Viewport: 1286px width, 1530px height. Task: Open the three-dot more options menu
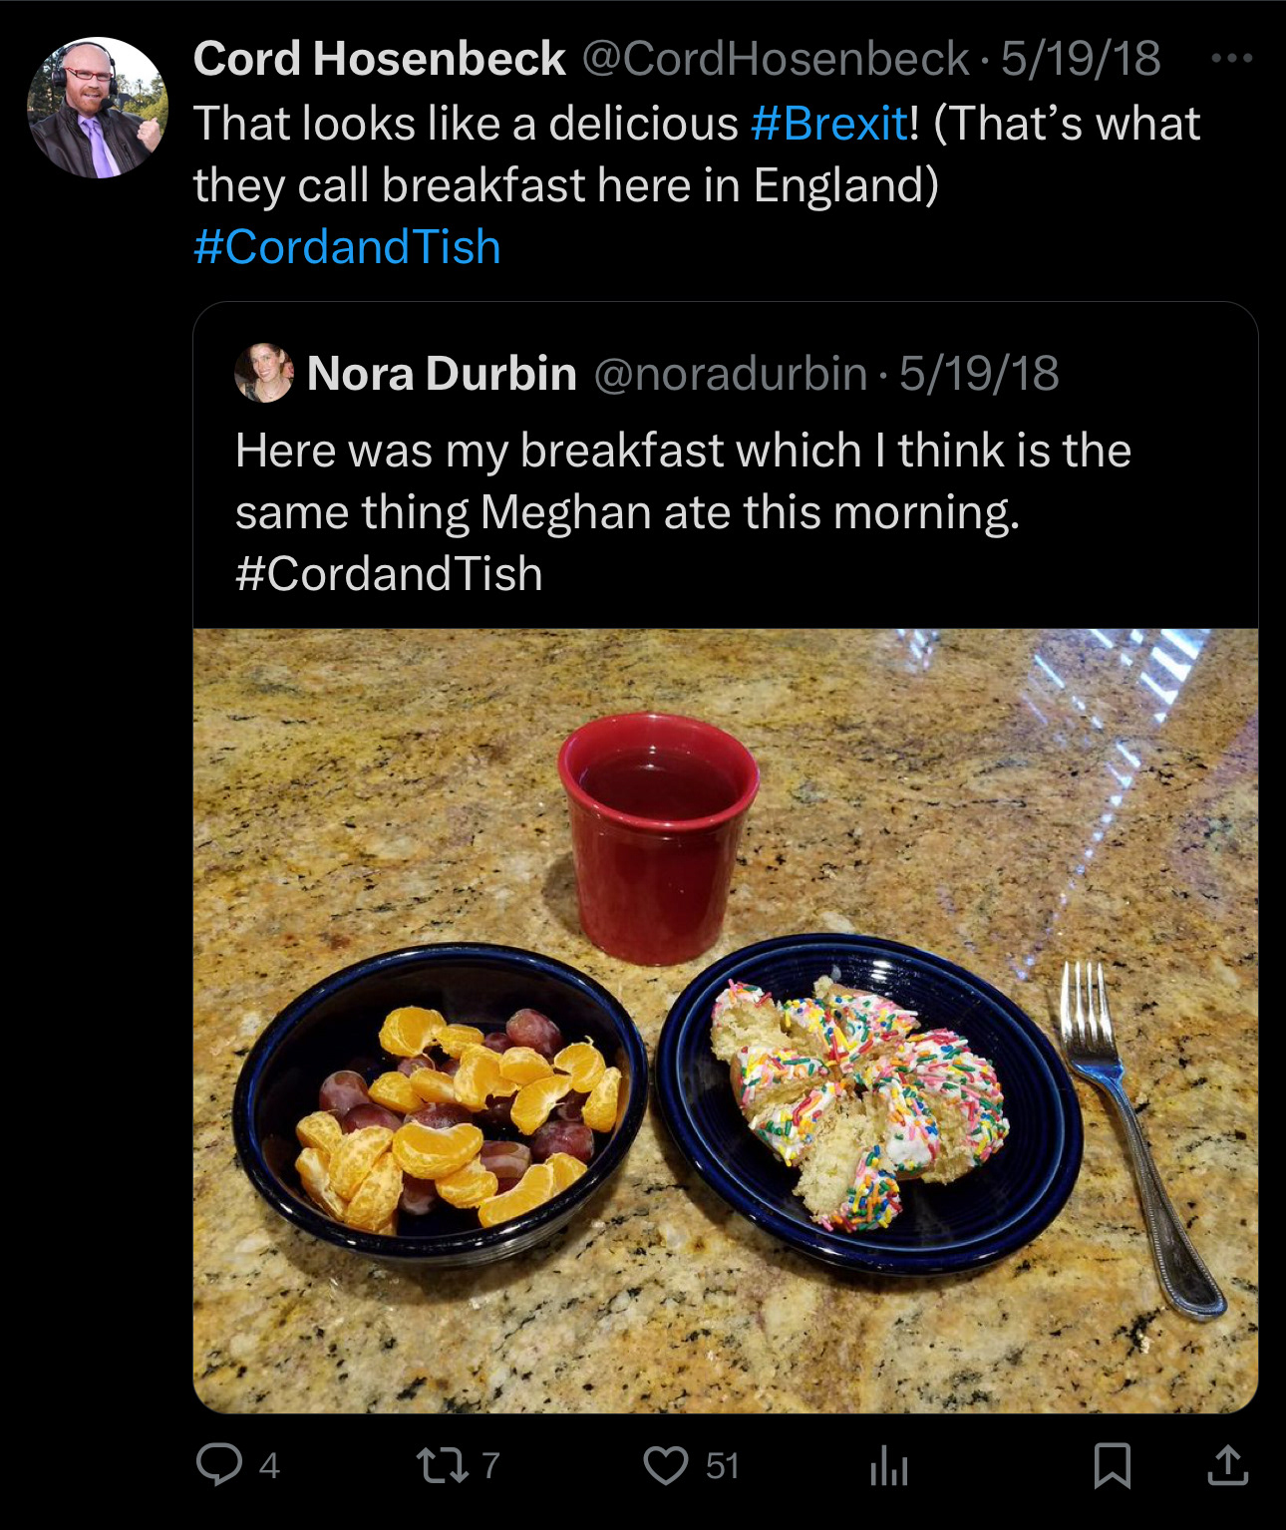click(x=1232, y=59)
